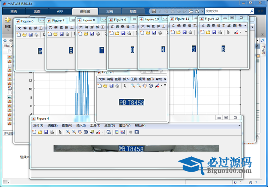
Task: Expand brush color dropdown arrow in Figure 5
Action: pos(161,86)
